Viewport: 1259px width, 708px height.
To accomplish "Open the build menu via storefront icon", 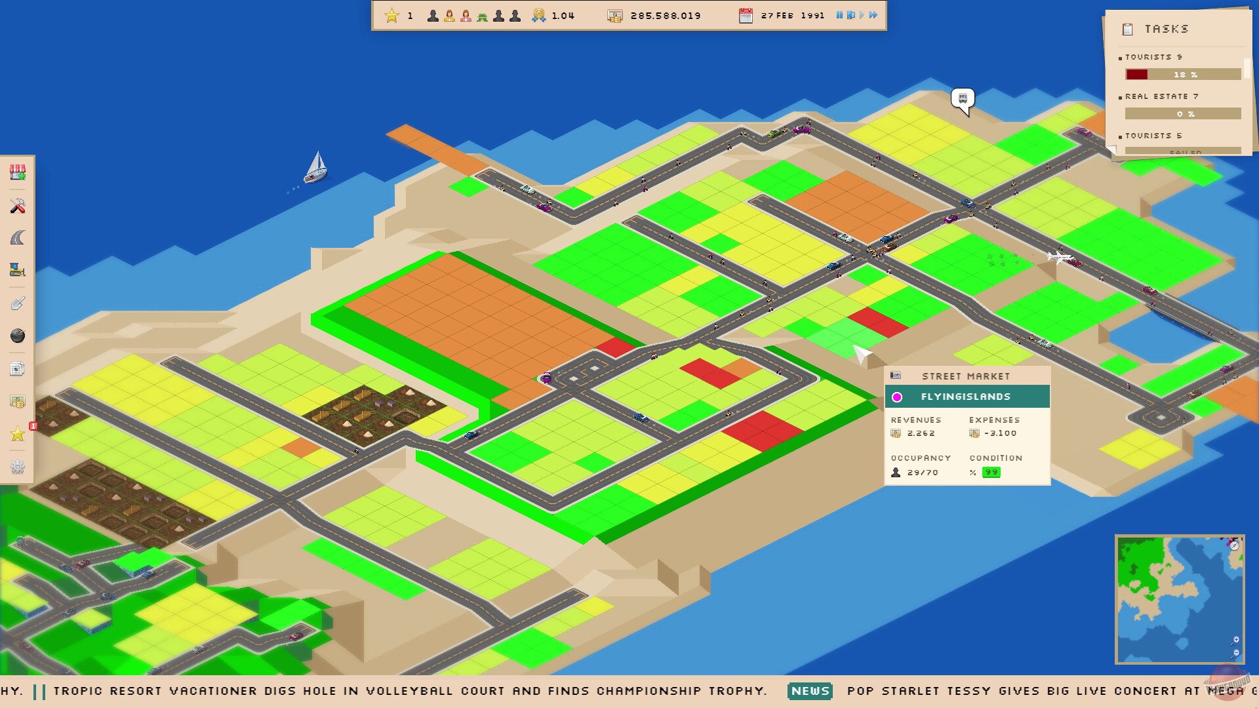I will coord(18,172).
